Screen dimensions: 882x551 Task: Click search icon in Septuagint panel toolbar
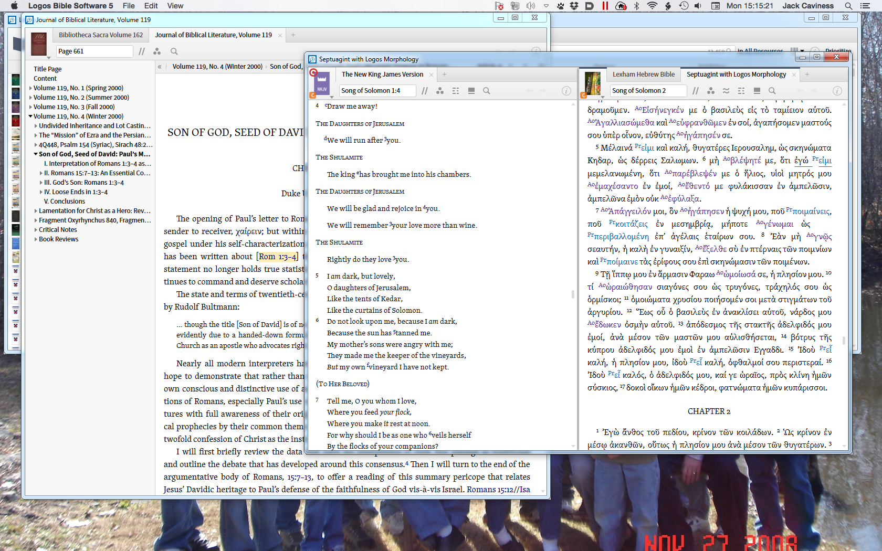(x=772, y=91)
